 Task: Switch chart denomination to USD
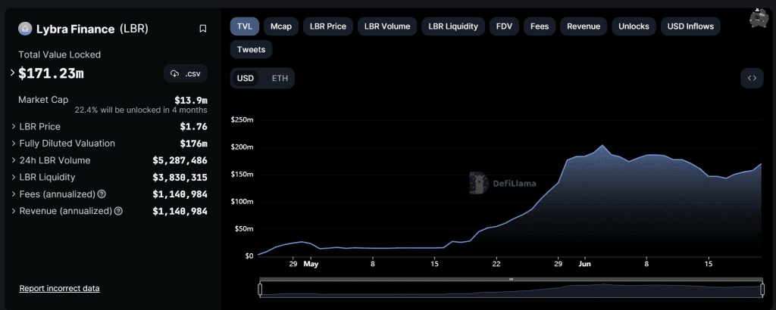(246, 78)
